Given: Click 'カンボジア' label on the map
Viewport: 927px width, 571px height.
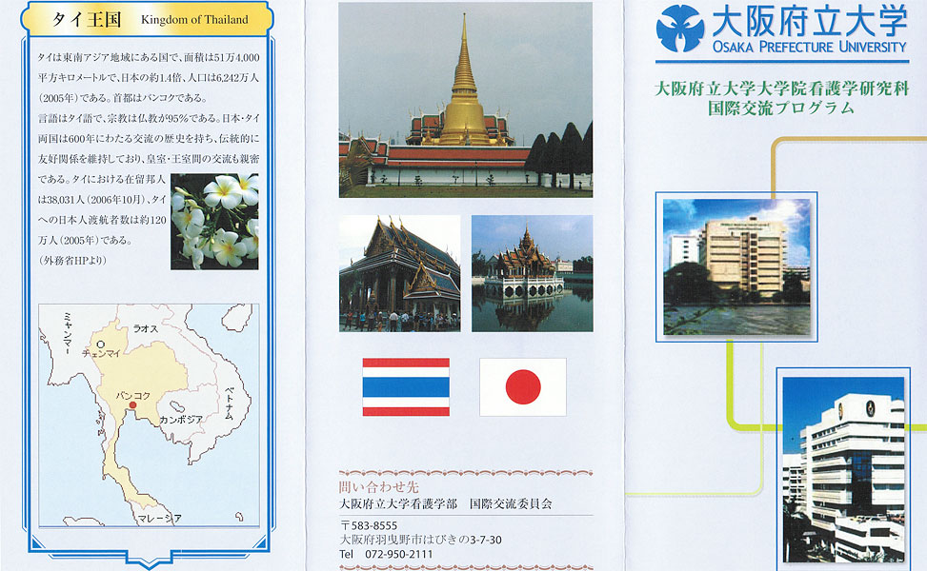Looking at the screenshot, I should coord(181,420).
